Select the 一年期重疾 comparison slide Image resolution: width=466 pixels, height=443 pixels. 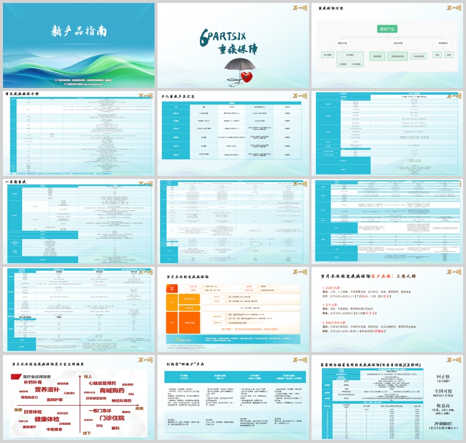tap(78, 221)
